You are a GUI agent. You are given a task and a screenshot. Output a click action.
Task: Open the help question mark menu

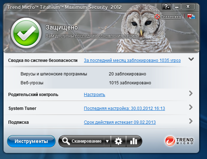[166, 7]
